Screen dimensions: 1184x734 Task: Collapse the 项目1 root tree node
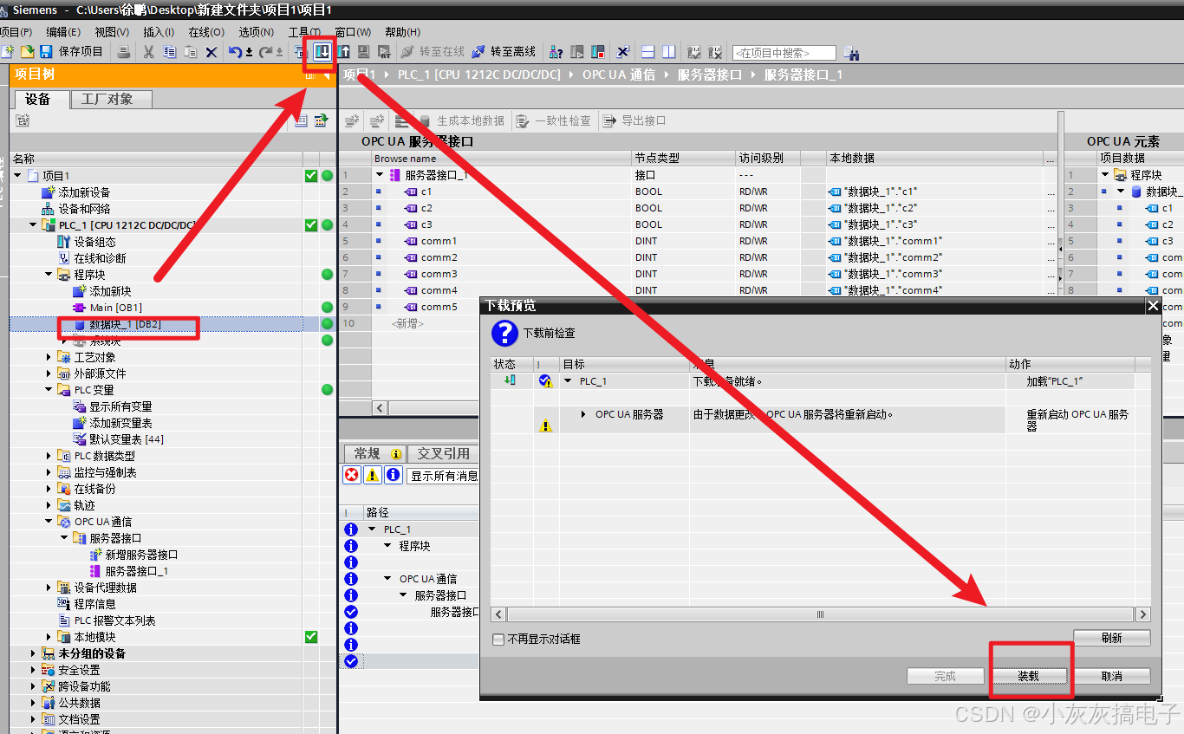17,176
